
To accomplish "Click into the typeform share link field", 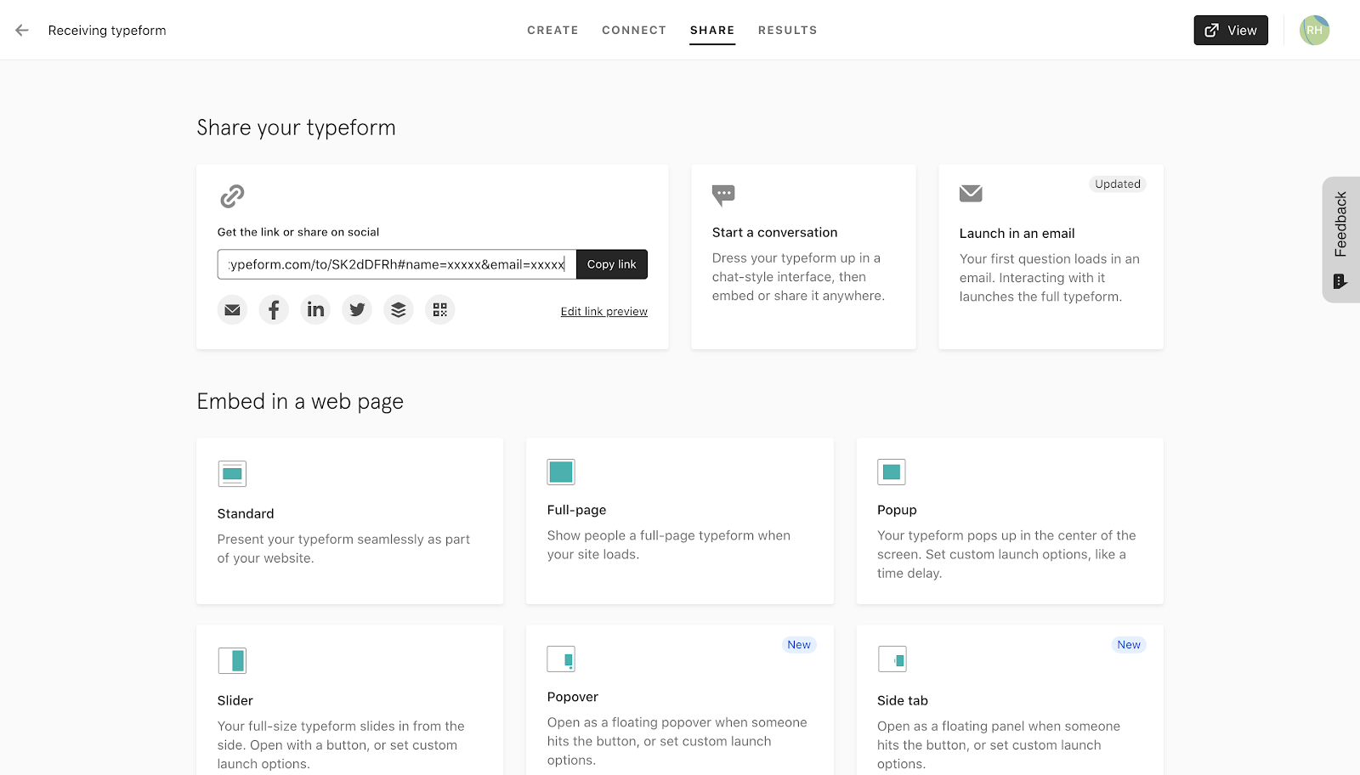I will tap(397, 264).
